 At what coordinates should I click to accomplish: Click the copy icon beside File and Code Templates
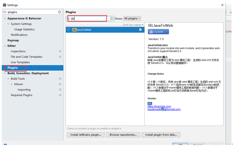60,57
